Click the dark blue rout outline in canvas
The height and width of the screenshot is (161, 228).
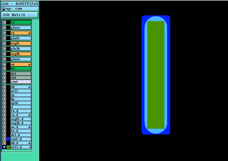click(143, 75)
